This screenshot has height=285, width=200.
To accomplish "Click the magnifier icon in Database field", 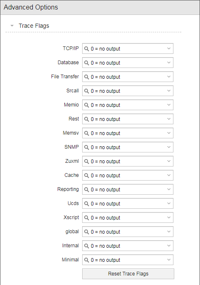I will pyautogui.click(x=87, y=63).
